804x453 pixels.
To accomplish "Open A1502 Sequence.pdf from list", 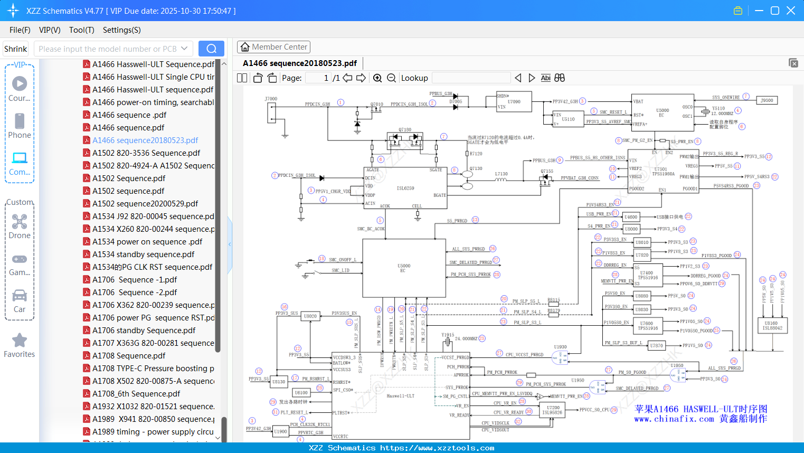I will [129, 178].
